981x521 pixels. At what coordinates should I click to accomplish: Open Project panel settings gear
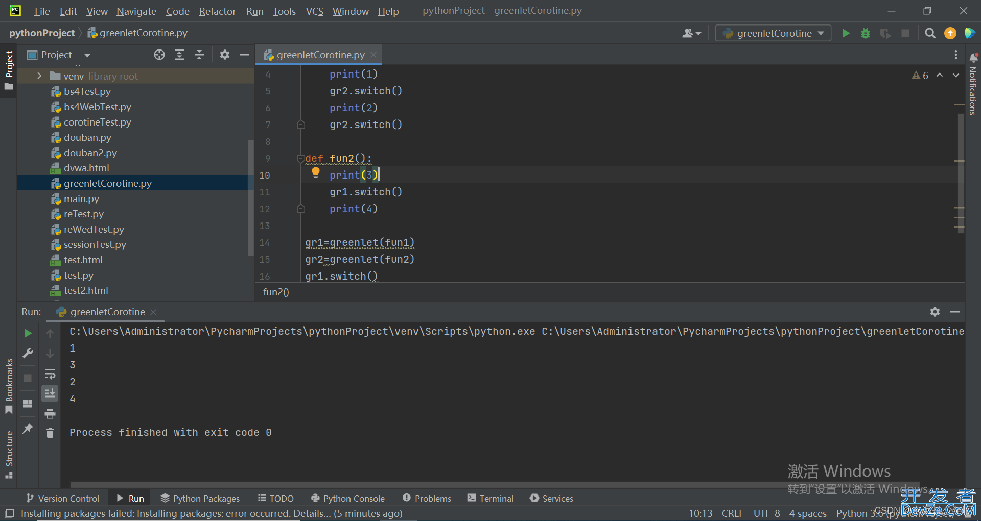pyautogui.click(x=225, y=55)
